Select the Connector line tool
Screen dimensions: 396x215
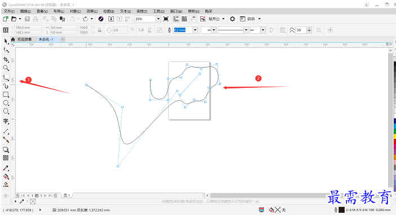pos(6,140)
